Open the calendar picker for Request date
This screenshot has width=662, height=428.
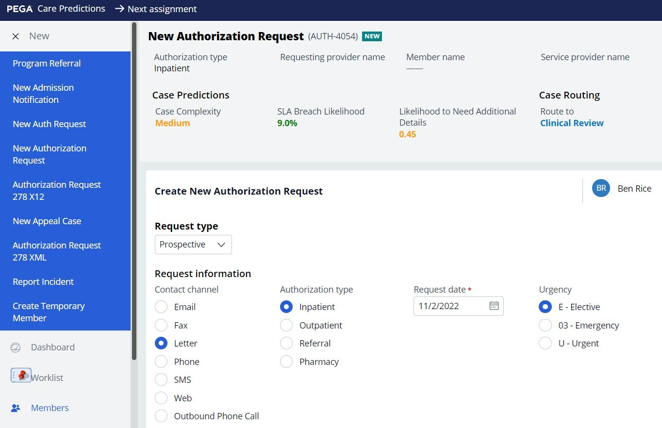494,306
